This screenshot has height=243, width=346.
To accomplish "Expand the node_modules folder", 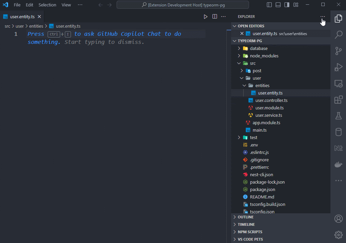I will point(281,56).
